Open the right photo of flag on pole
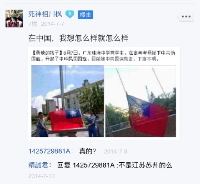 click(x=140, y=101)
